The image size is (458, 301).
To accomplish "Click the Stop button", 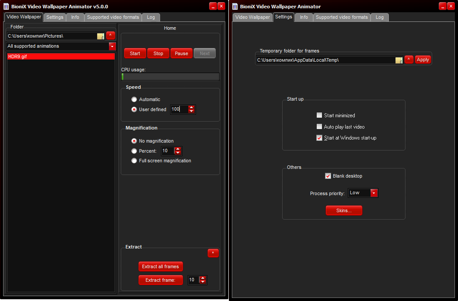I will (158, 53).
